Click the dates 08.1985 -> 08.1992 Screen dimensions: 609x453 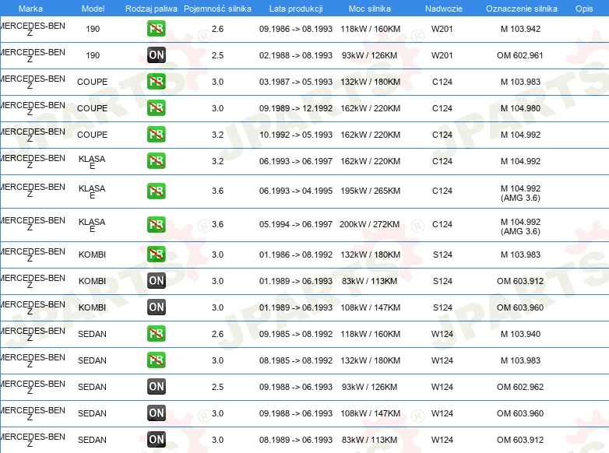[x=296, y=360]
